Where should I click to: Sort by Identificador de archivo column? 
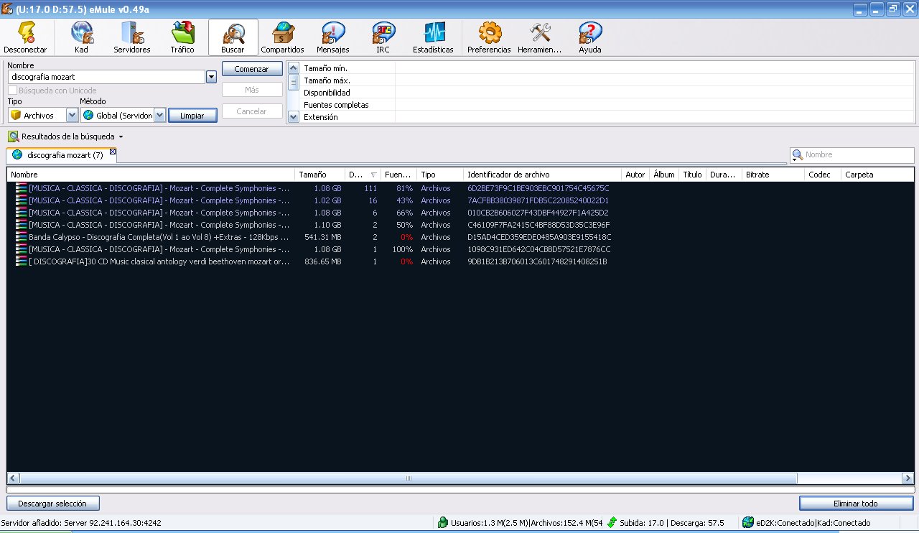[542, 175]
